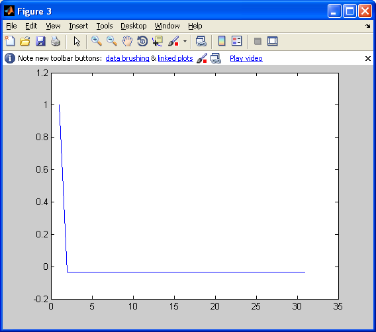376x332 pixels.
Task: Insert a colorbar using toolbar icon
Action: [x=222, y=41]
